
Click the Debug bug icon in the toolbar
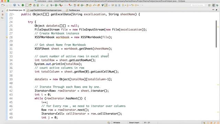(51, 5)
